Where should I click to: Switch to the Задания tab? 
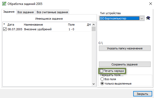click(x=9, y=12)
